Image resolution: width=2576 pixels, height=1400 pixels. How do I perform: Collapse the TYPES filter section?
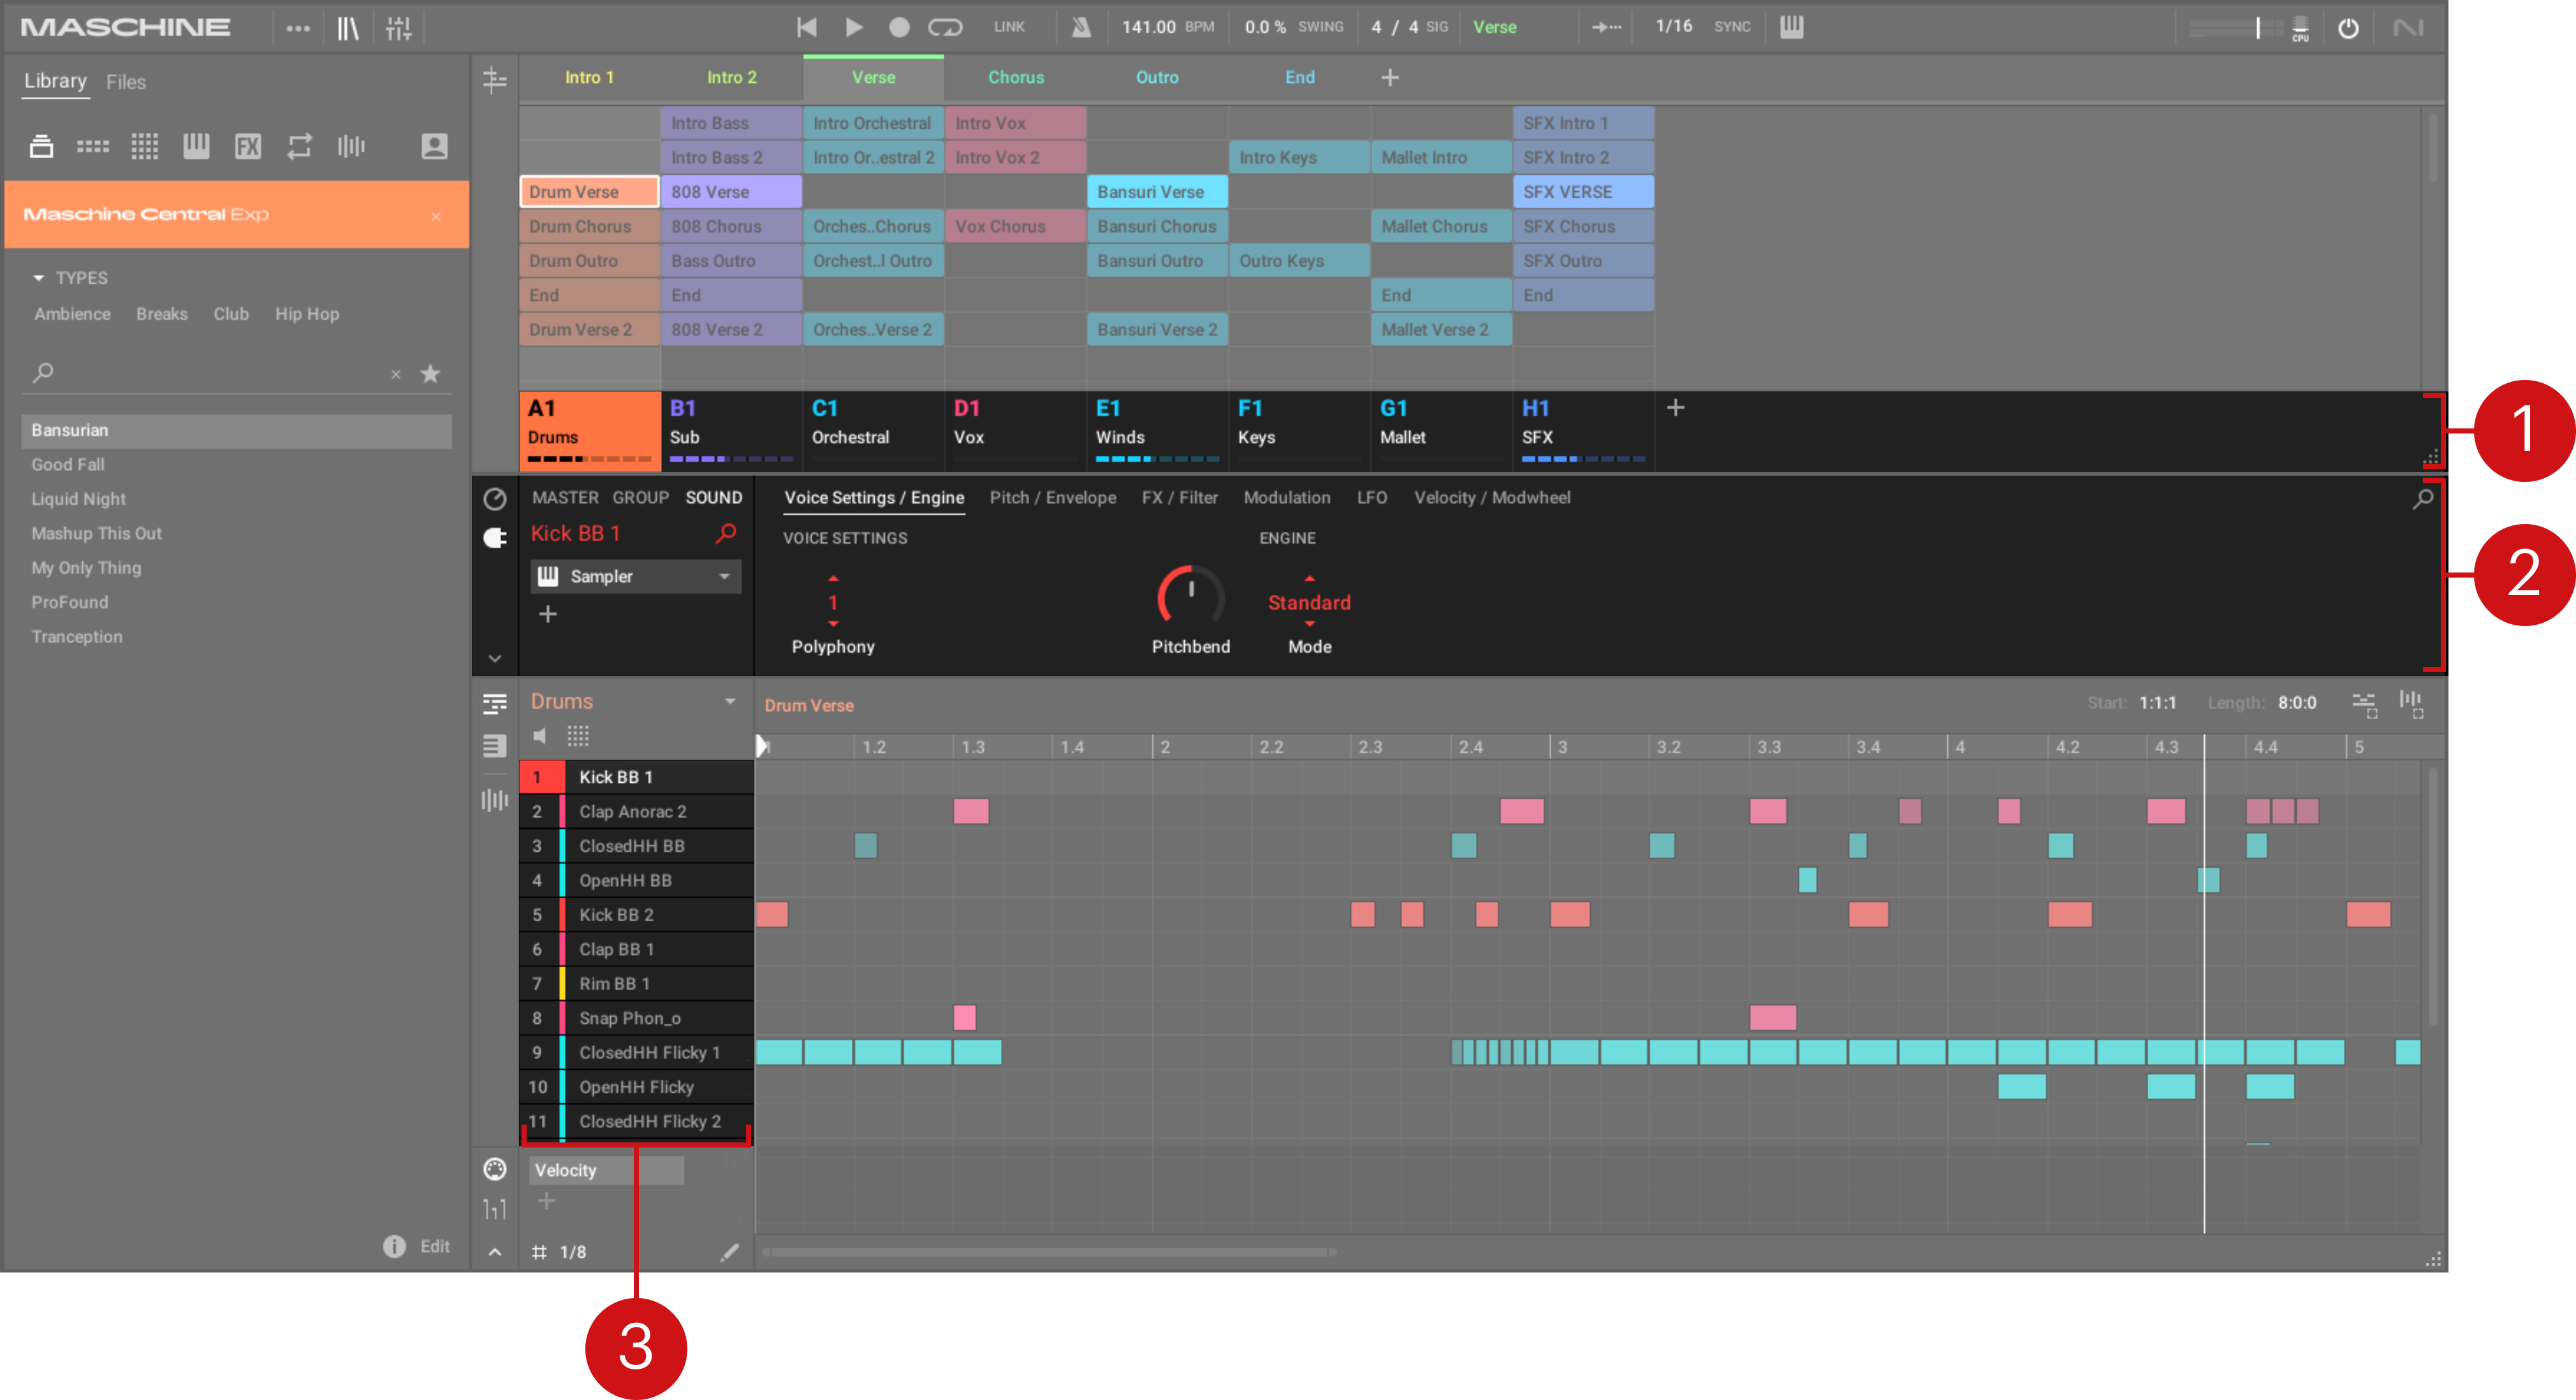click(x=39, y=278)
